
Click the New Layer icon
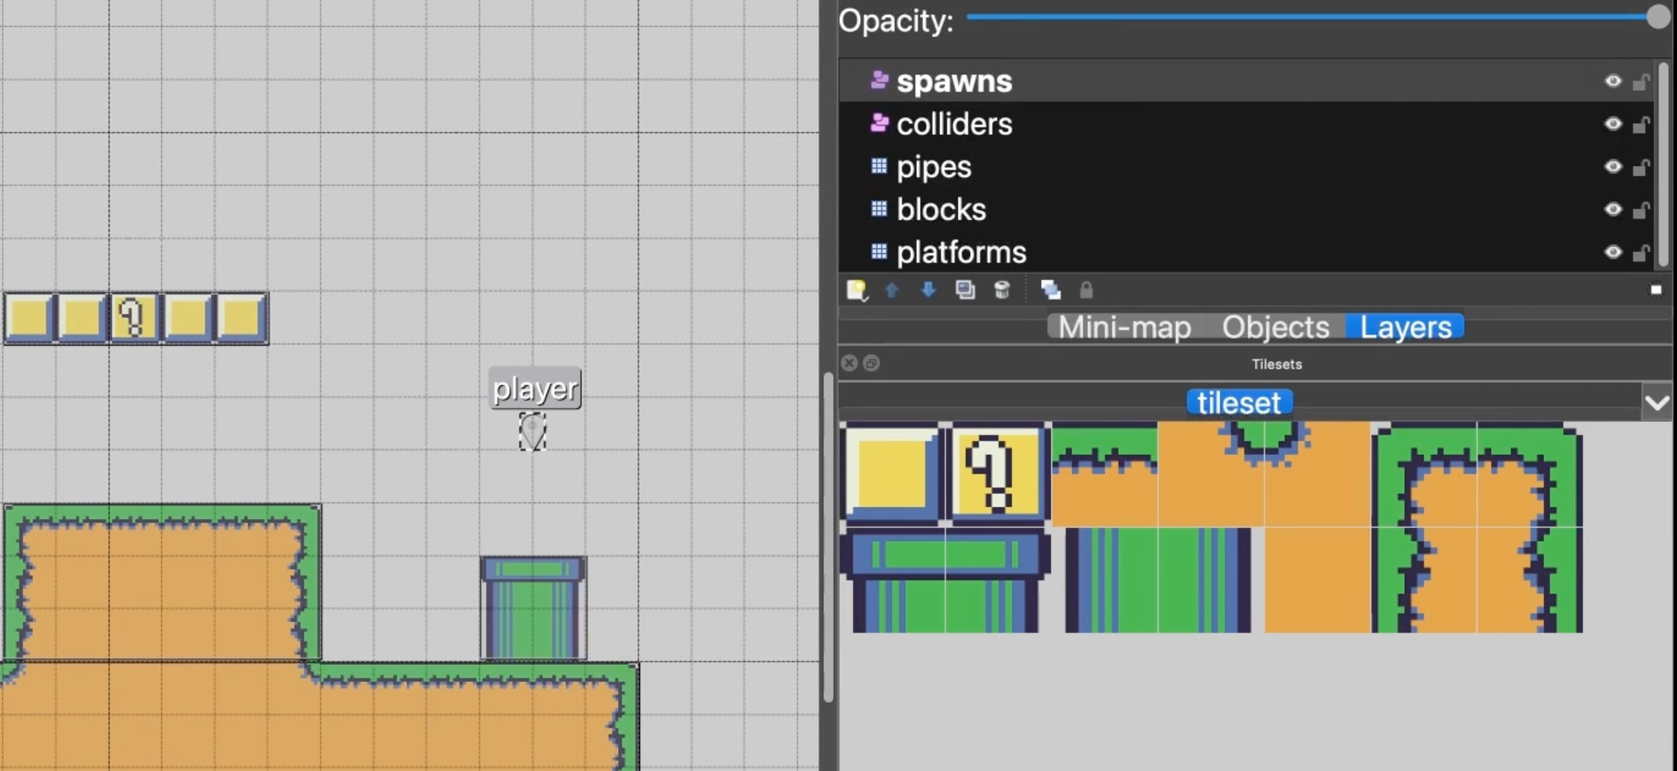pyautogui.click(x=856, y=290)
